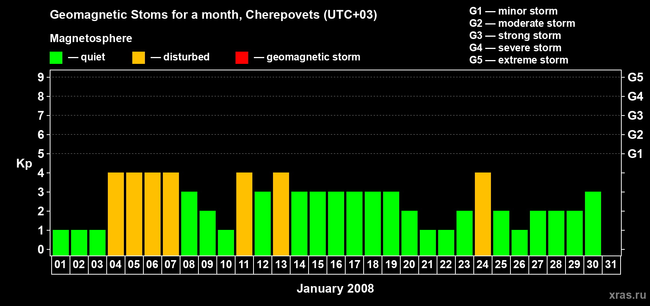Select the date label 31 on the axis
650x306 pixels.
click(x=611, y=265)
